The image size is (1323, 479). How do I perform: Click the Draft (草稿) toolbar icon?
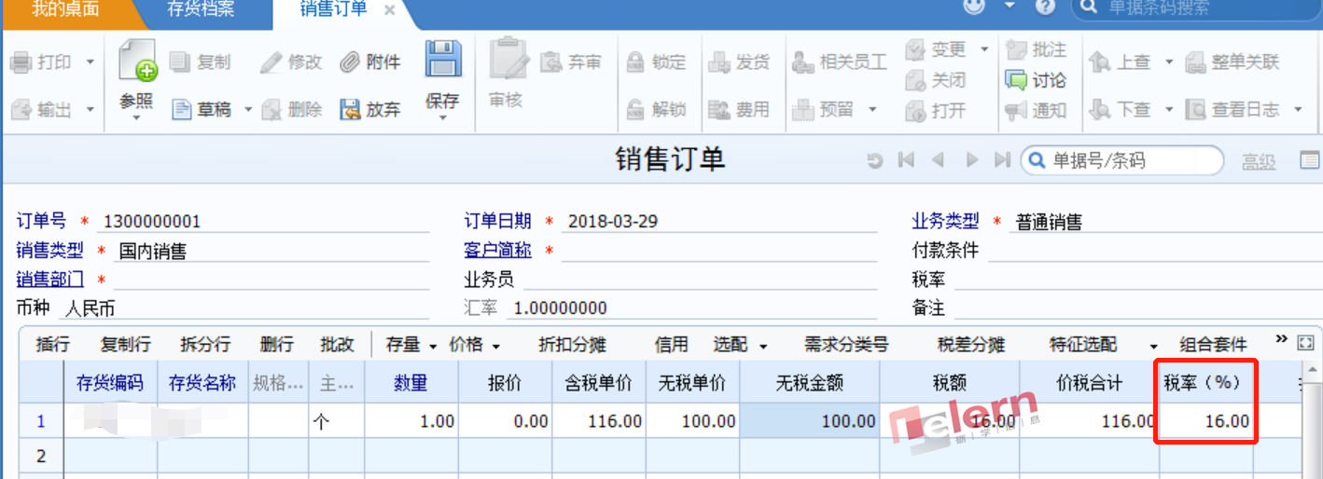tap(182, 110)
